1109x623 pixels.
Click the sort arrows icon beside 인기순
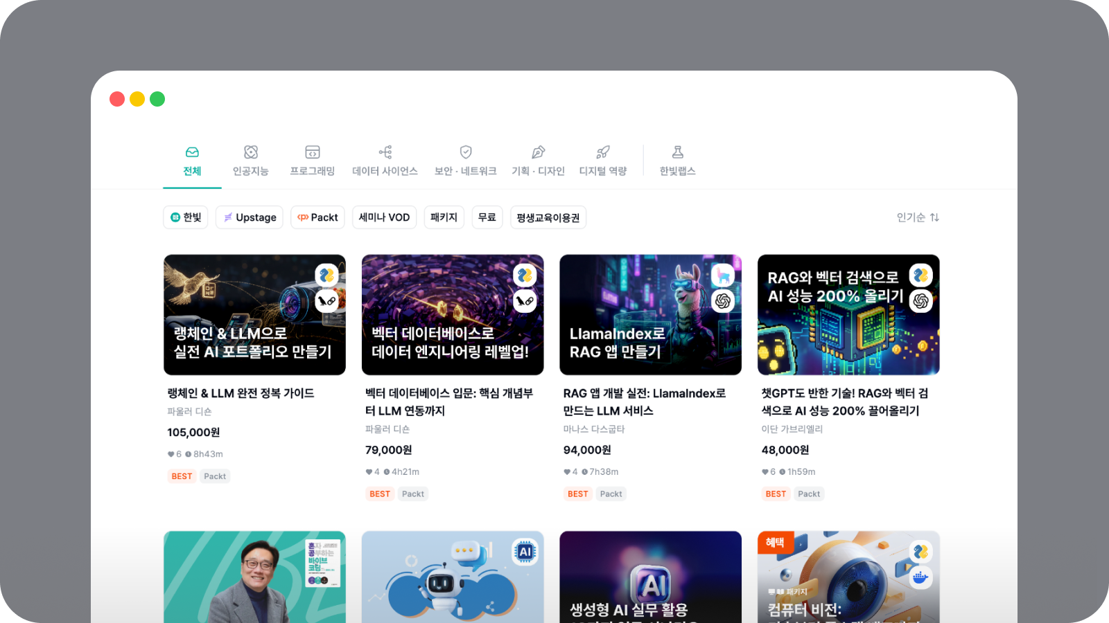coord(934,217)
